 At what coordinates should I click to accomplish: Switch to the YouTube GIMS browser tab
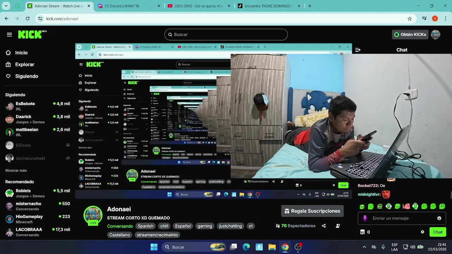200,6
